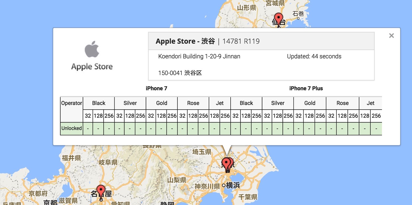412x205 pixels.
Task: Click the 山形県 prefecture label on map
Action: coord(246,7)
